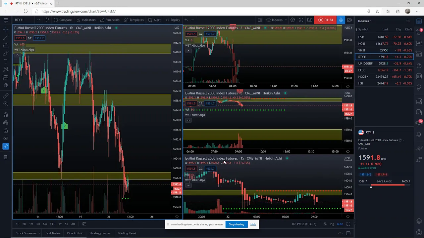Open the TradingView main hamburger menu
This screenshot has width=424, height=238.
point(6,20)
